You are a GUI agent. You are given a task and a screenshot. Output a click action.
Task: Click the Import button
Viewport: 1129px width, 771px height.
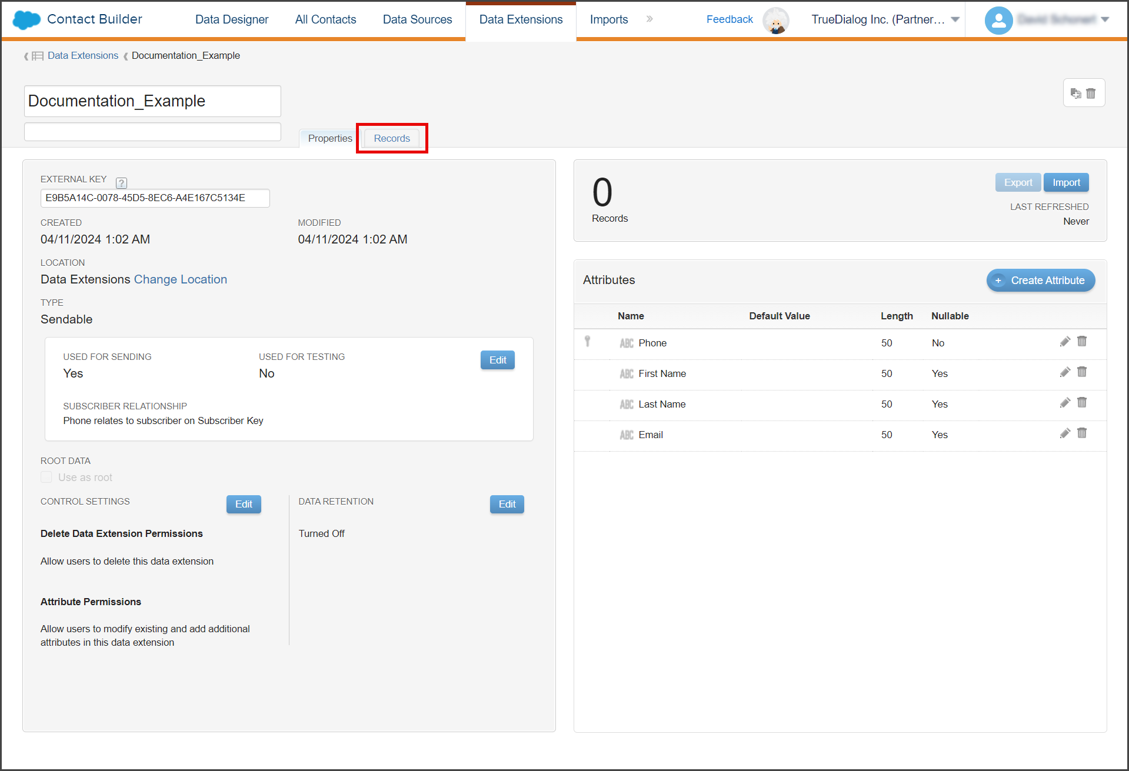[x=1066, y=182]
